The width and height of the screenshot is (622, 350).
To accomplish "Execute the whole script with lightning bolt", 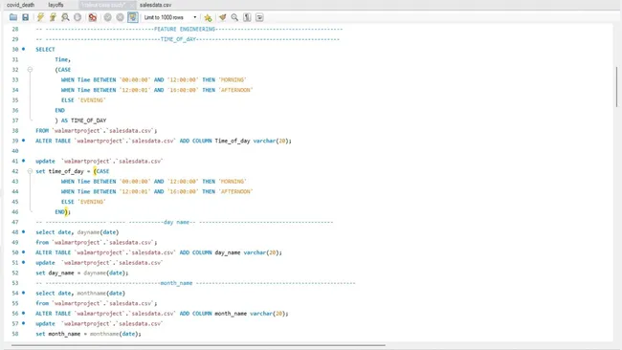I will (40, 17).
